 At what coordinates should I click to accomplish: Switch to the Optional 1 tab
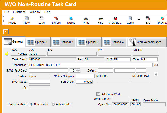coord(38,42)
